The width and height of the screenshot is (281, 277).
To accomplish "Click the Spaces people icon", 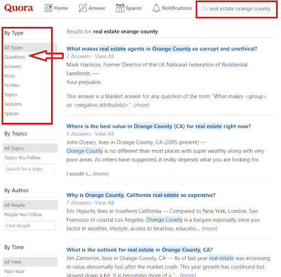I will coord(120,8).
